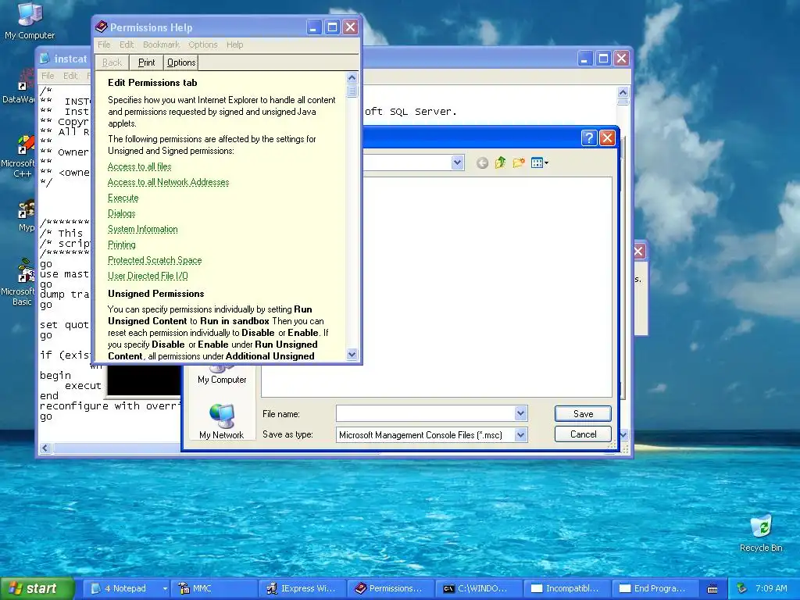This screenshot has height=600, width=800.
Task: Click Options button in Permissions Help toolbar
Action: [181, 62]
